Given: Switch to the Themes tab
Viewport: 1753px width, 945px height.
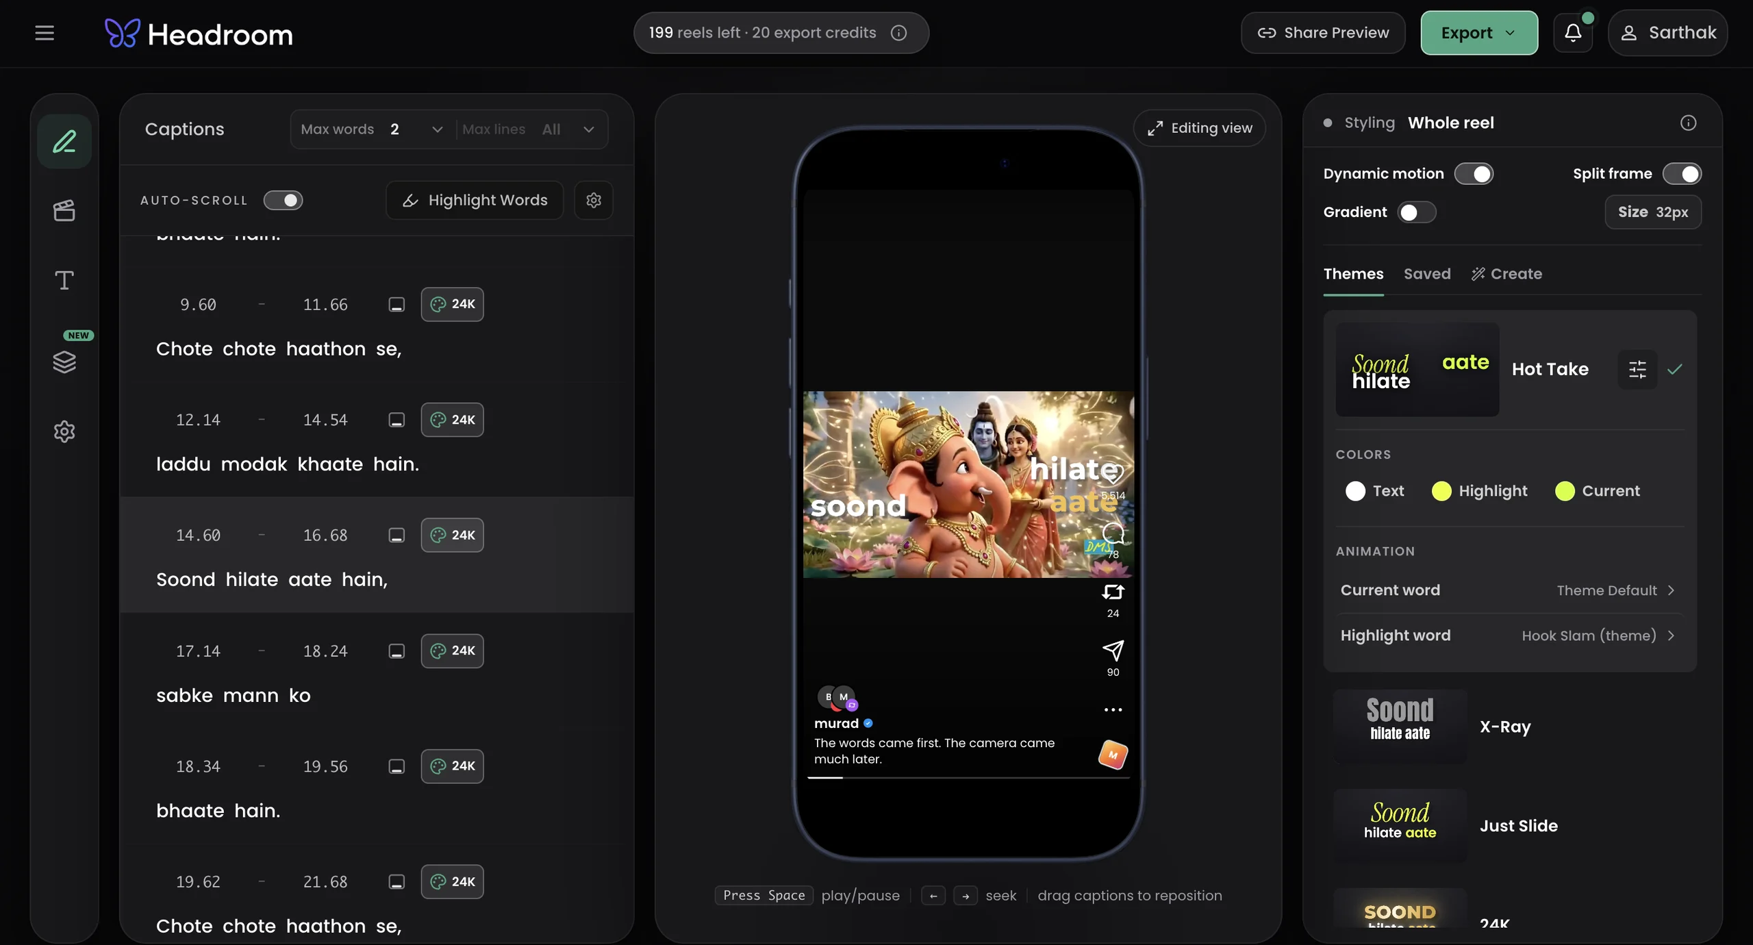Looking at the screenshot, I should pos(1353,274).
